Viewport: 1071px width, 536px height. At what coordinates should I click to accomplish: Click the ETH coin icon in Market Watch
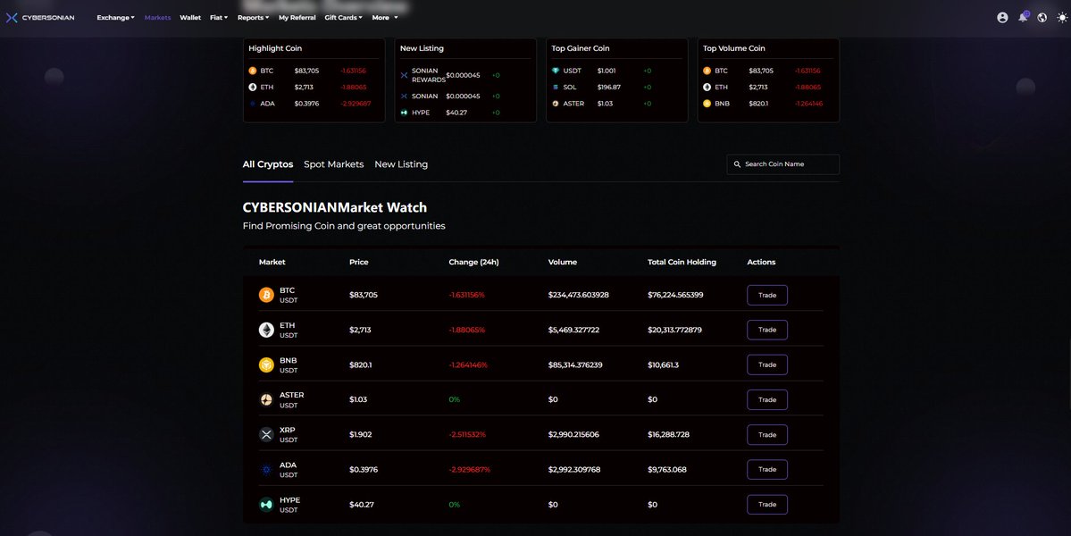[x=265, y=328]
